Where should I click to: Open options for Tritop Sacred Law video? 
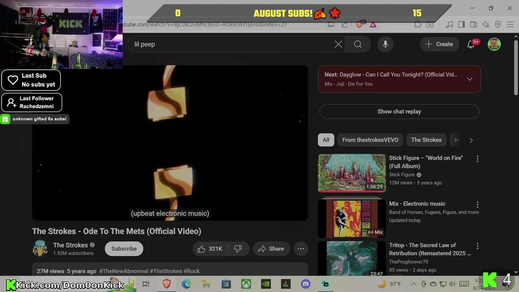click(x=477, y=246)
